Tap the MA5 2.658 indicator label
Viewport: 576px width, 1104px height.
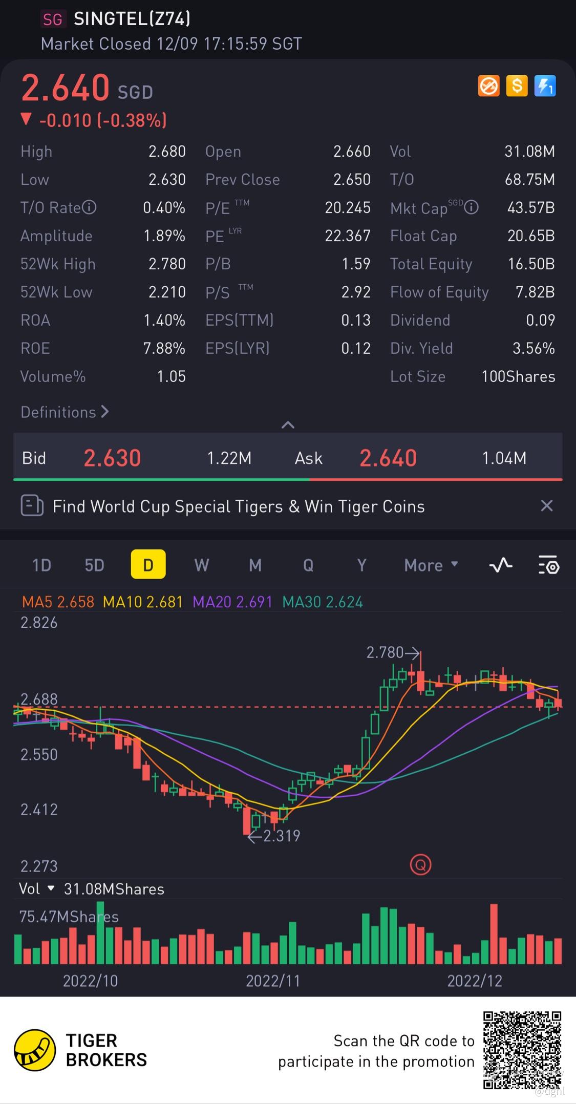tap(58, 602)
